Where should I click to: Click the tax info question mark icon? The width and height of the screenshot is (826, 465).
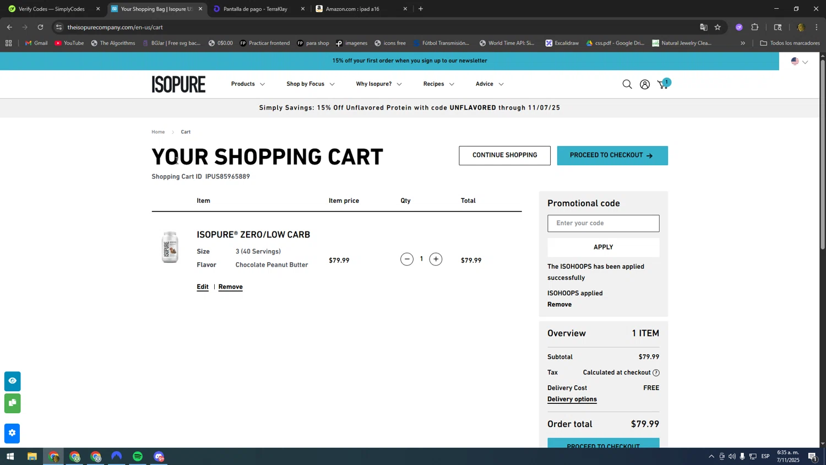pos(656,373)
